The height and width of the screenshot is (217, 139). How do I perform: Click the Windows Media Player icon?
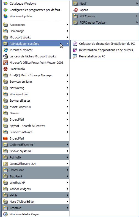[5, 214]
